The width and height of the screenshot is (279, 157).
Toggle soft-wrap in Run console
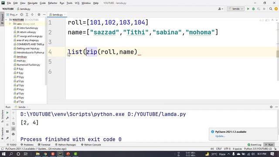[14, 123]
